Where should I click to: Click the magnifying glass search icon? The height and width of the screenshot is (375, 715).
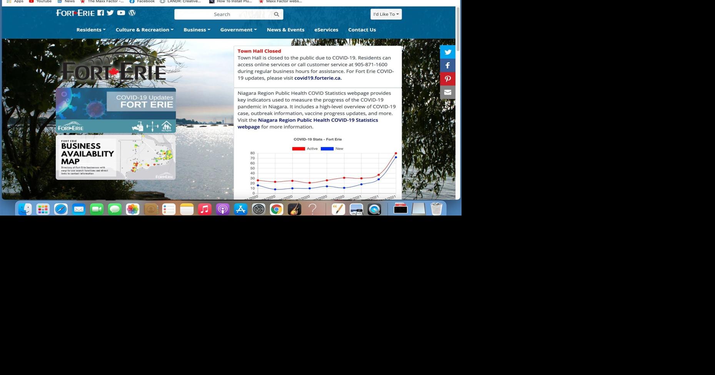pyautogui.click(x=276, y=14)
